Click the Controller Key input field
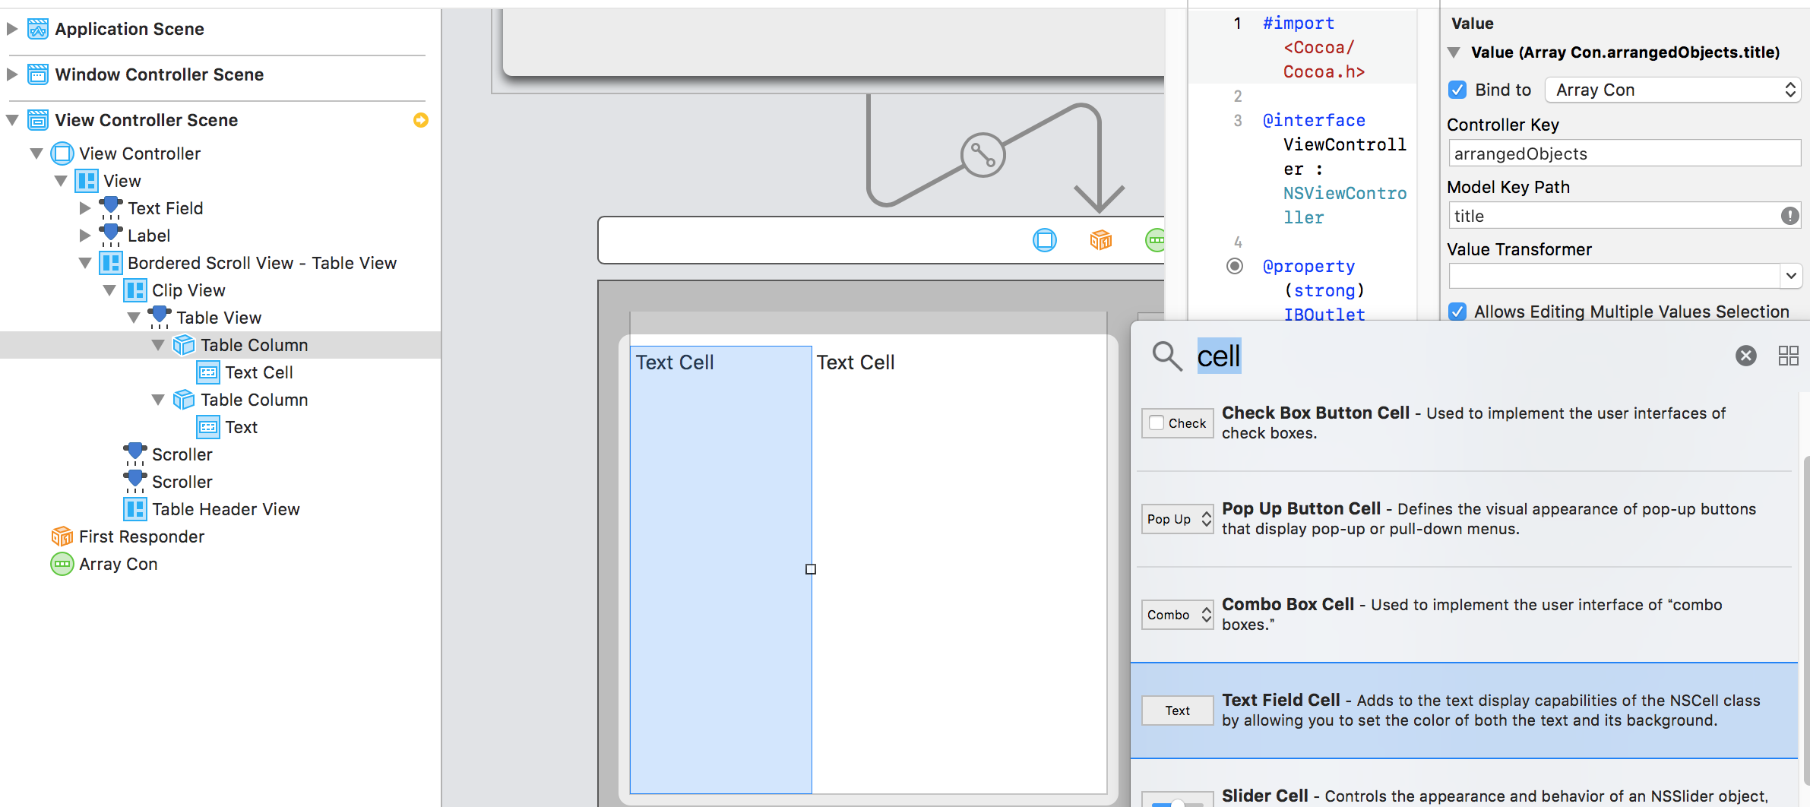The height and width of the screenshot is (807, 1810). (x=1624, y=153)
